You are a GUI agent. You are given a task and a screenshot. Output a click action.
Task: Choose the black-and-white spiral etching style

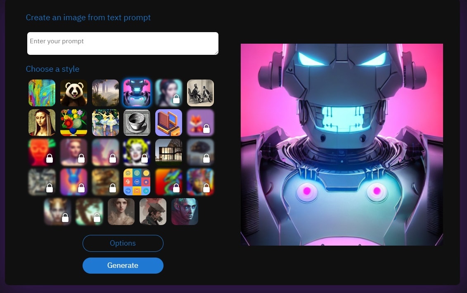137,122
